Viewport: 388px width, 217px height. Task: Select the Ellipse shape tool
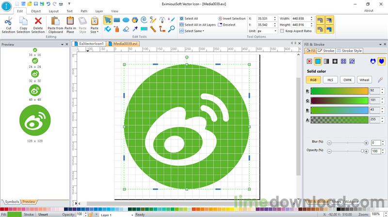(126, 20)
